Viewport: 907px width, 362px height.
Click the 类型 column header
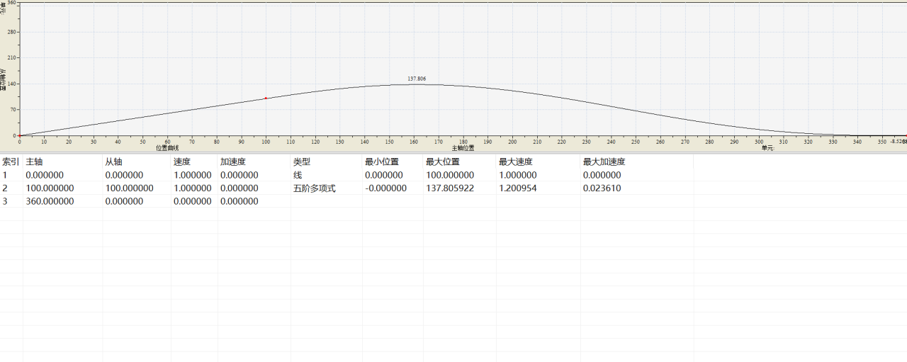pyautogui.click(x=302, y=162)
